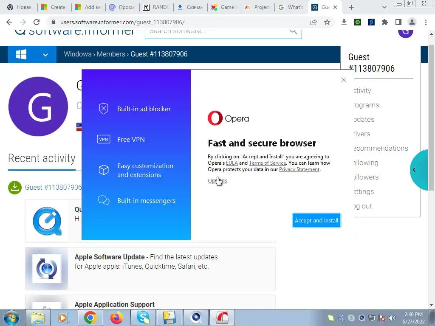Click the customization cube icon
This screenshot has width=435, height=326.
tap(104, 170)
